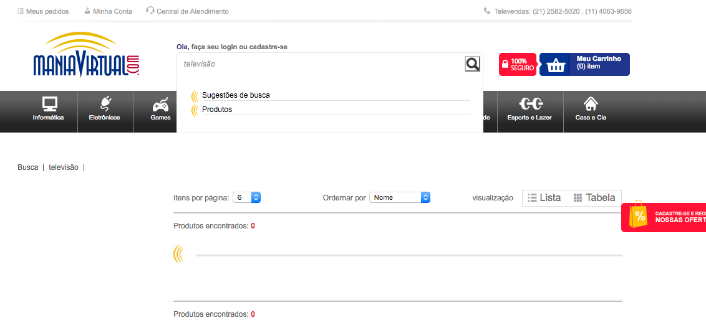Screen dimensions: 706x323
Task: Open Meus pedidos link
Action: (43, 11)
